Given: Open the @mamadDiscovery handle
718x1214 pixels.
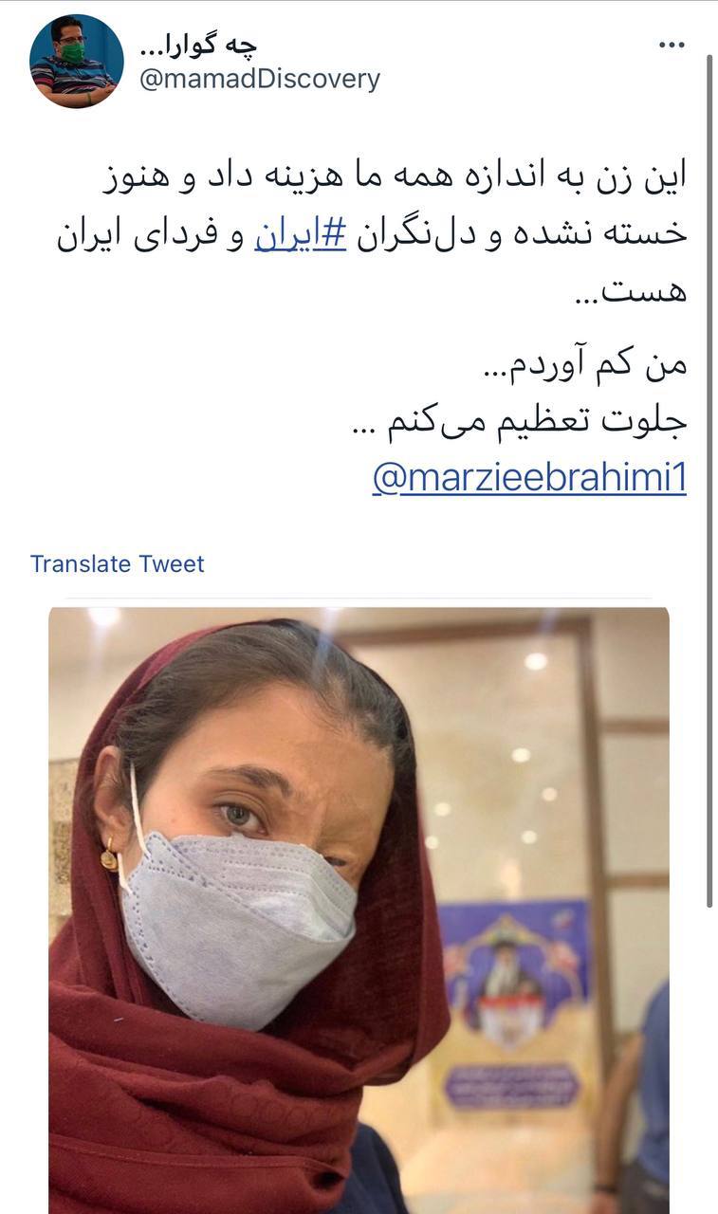Looking at the screenshot, I should (x=260, y=80).
